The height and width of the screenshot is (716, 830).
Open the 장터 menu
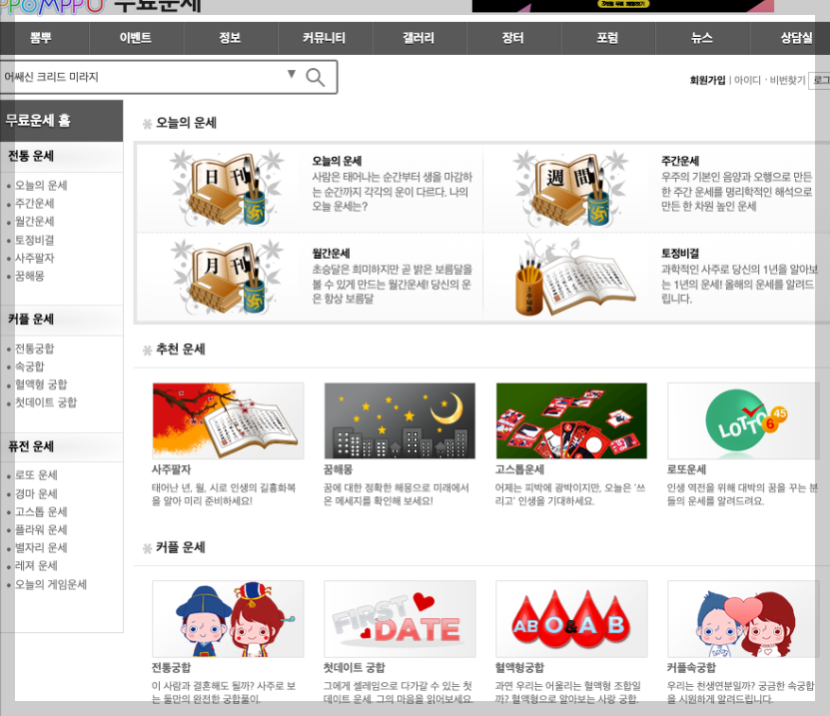coord(513,38)
